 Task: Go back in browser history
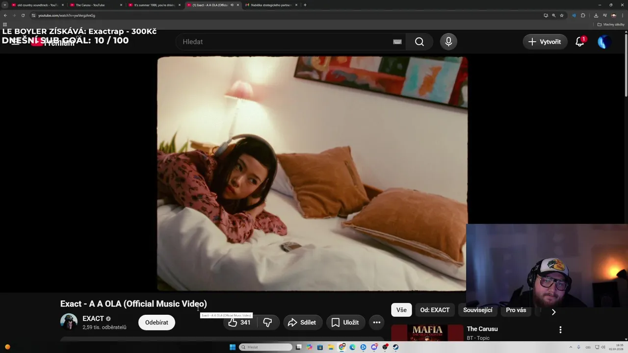coord(5,15)
